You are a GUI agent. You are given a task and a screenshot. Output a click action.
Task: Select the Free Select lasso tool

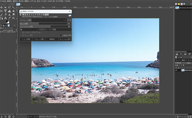pyautogui.click(x=10, y=8)
